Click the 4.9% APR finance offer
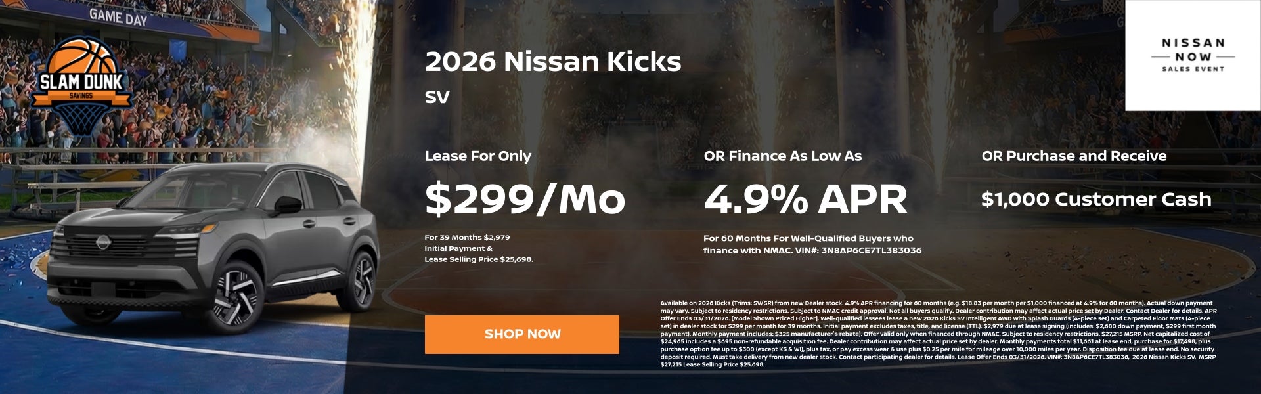This screenshot has width=1261, height=394. coord(805,199)
